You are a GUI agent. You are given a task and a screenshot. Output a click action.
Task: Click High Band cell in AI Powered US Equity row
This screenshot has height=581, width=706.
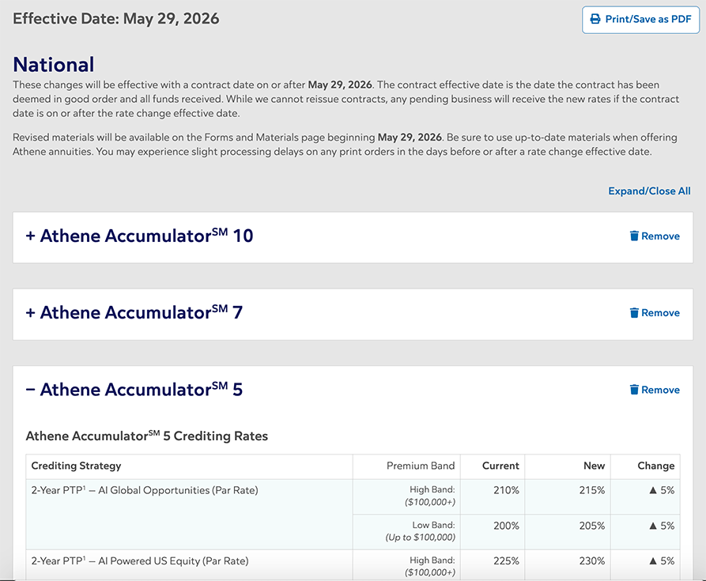coord(406,565)
